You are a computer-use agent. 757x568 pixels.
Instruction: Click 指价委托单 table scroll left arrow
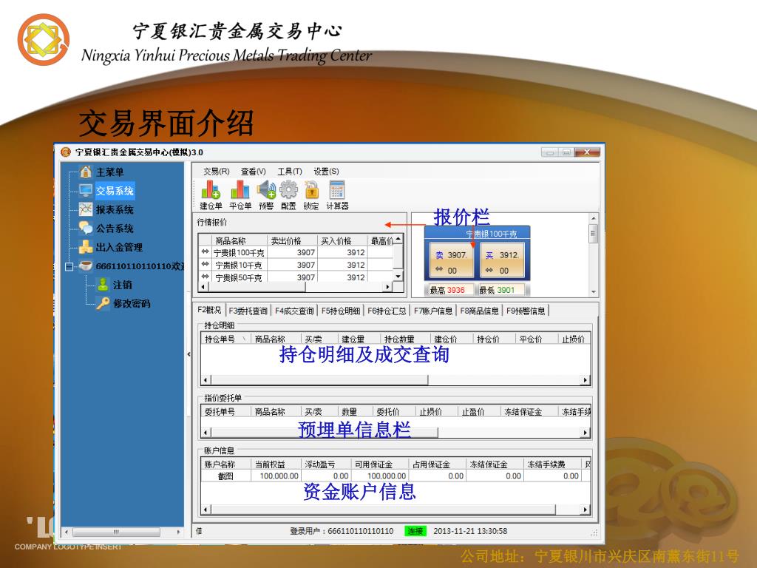(206, 433)
